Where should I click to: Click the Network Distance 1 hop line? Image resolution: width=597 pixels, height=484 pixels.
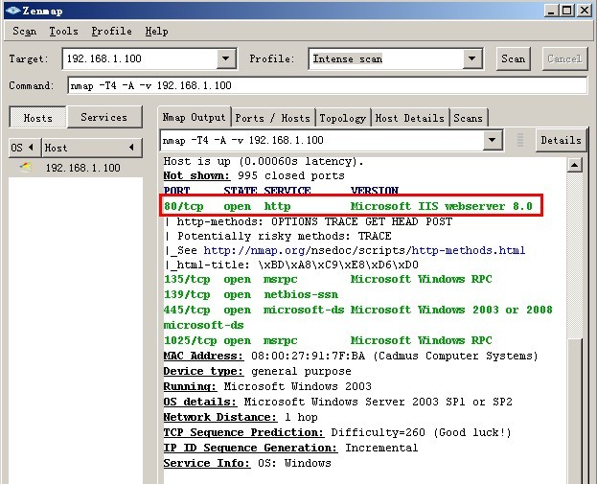pyautogui.click(x=241, y=417)
